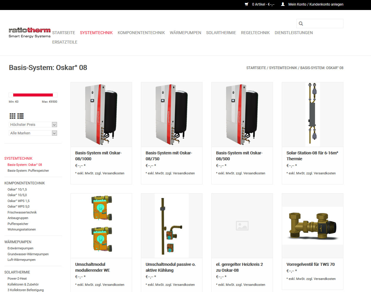Click the price range slider bar
Screen dimensions: 371x292
point(33,95)
